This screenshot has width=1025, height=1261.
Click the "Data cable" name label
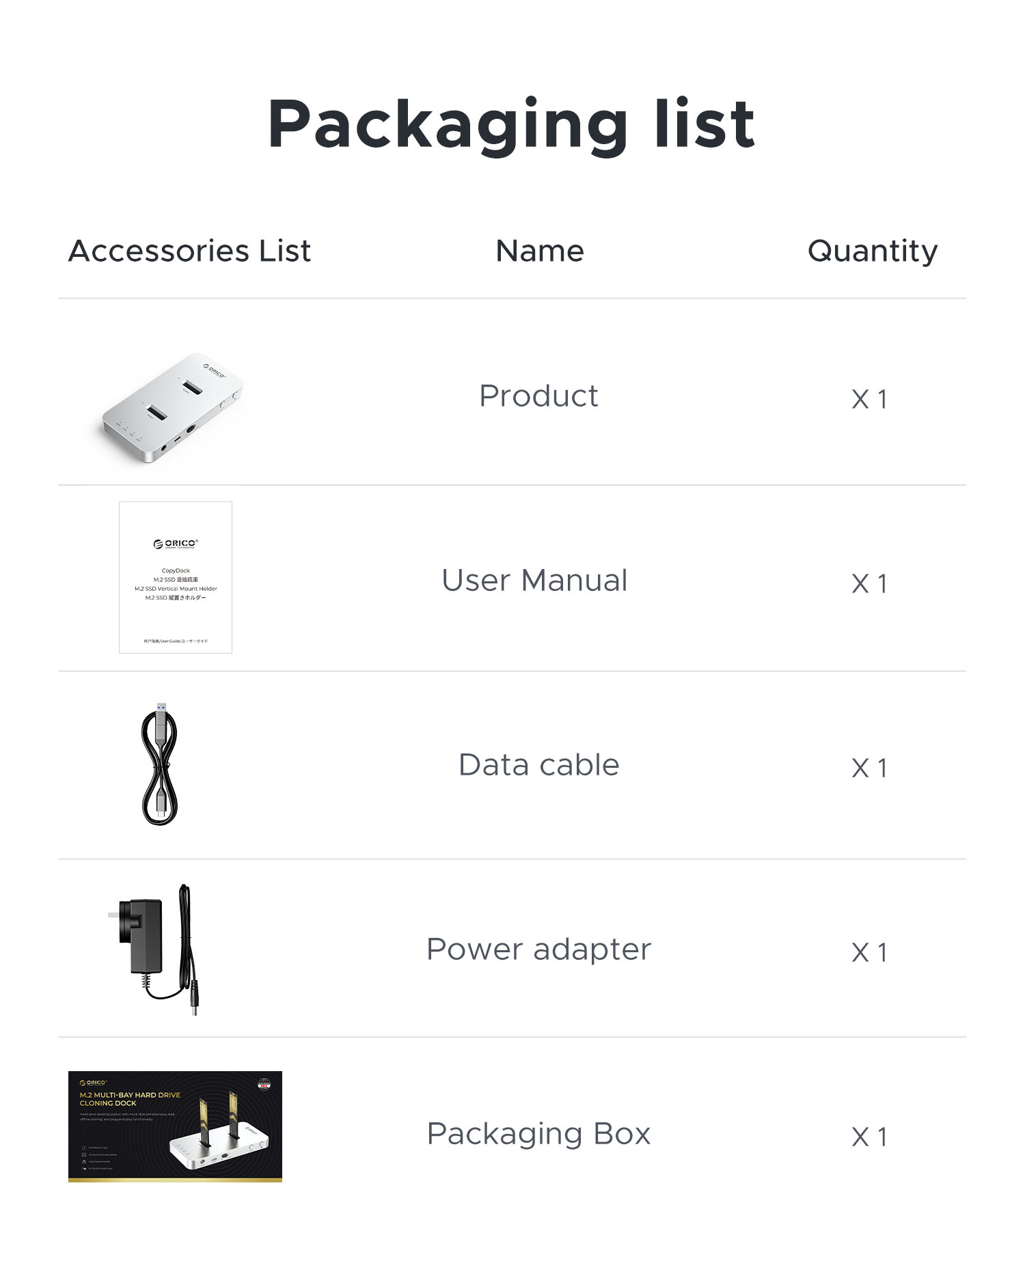538,765
